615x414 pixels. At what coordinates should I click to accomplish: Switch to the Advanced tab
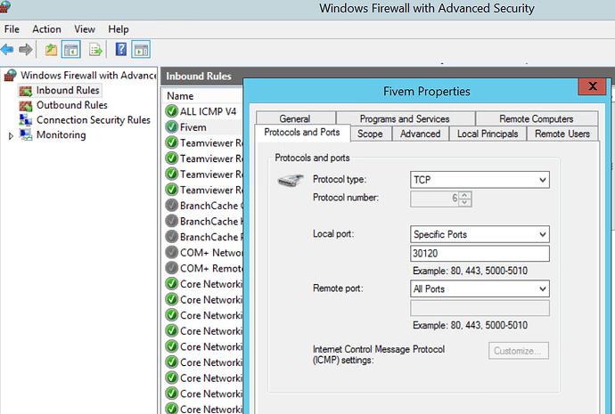click(x=420, y=134)
